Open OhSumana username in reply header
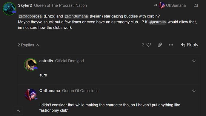 [x=50, y=91]
